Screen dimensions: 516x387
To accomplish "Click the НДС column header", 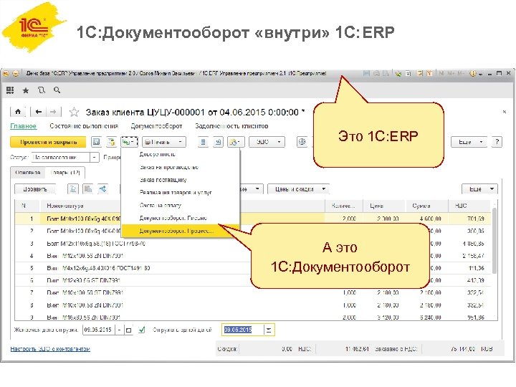I will coord(469,206).
